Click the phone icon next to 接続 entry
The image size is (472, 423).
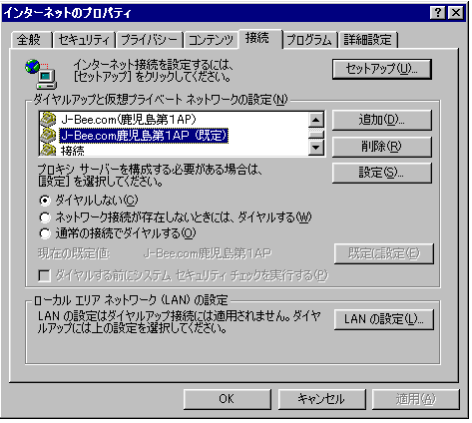pyautogui.click(x=48, y=150)
